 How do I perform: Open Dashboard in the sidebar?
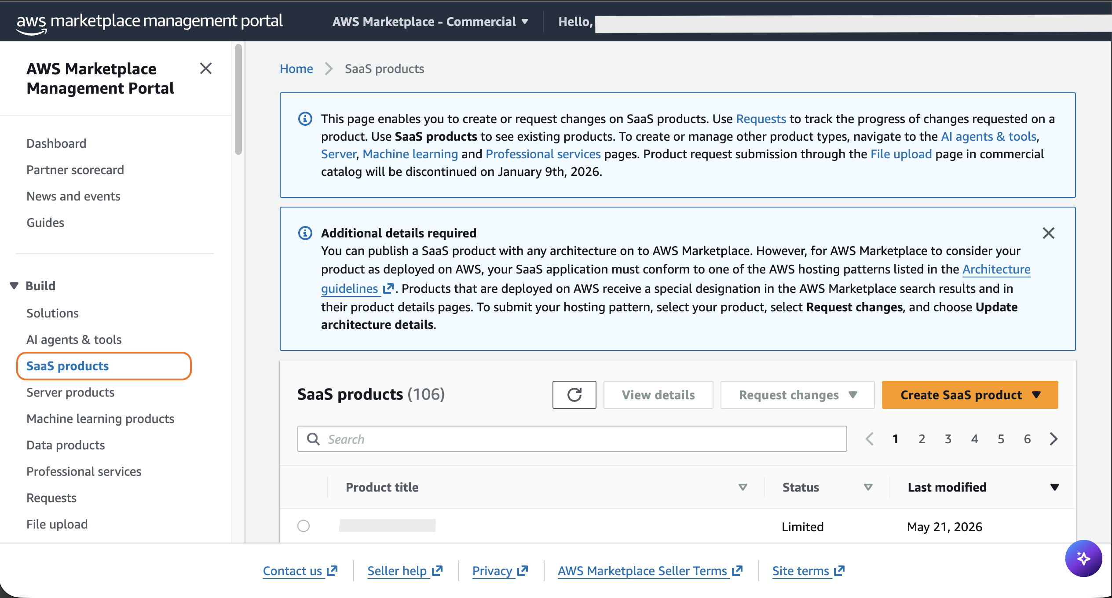56,143
